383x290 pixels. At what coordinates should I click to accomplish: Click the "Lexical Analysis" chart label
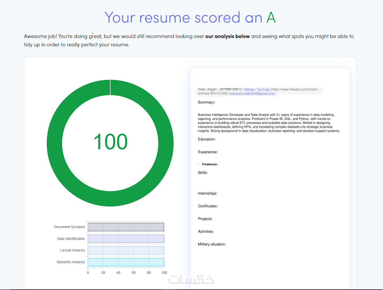[72, 250]
